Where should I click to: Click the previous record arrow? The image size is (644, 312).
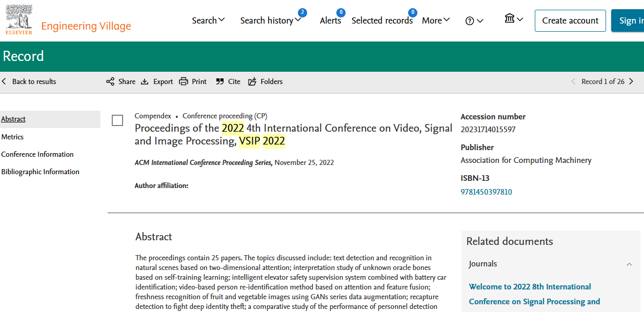click(573, 81)
